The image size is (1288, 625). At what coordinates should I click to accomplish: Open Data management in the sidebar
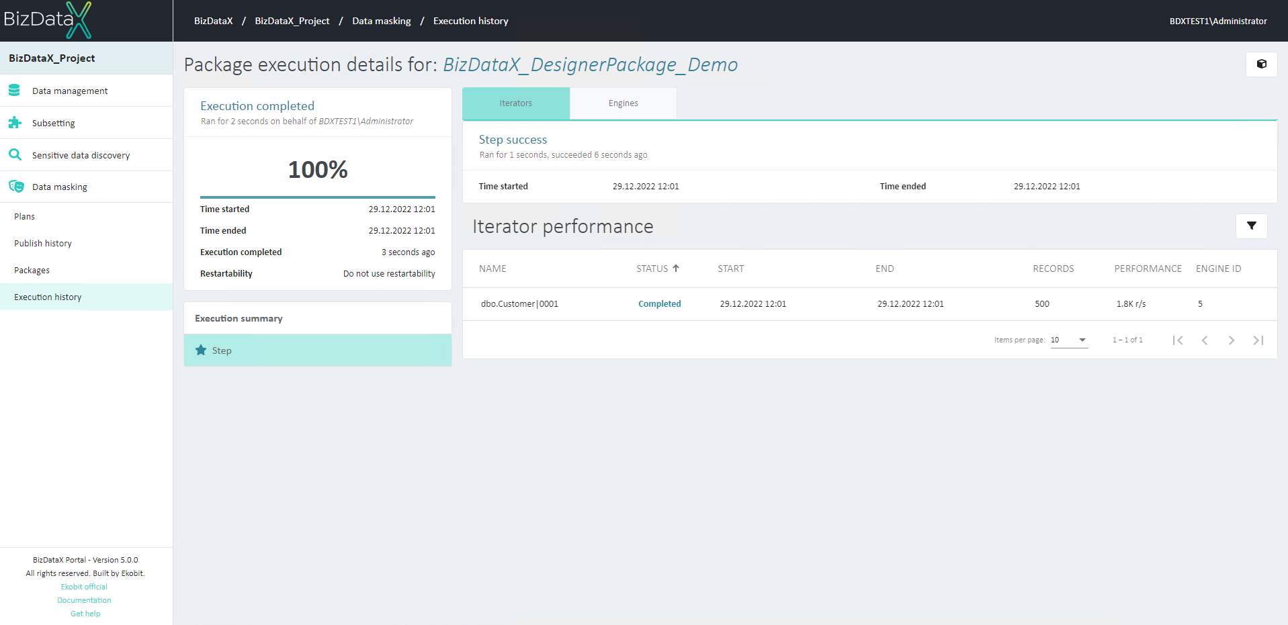86,91
